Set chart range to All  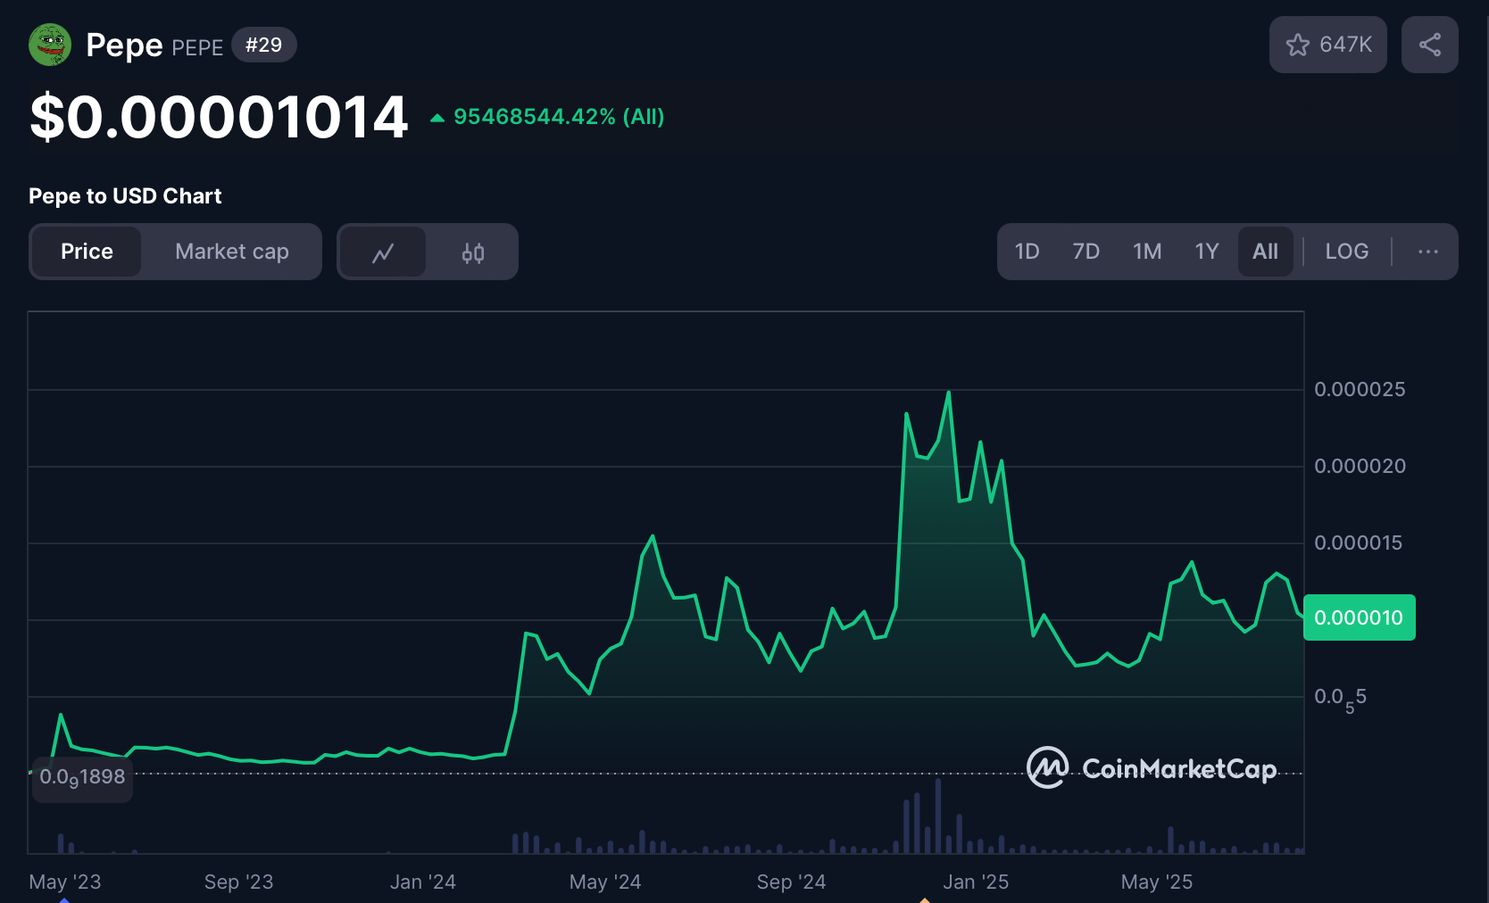(x=1266, y=252)
